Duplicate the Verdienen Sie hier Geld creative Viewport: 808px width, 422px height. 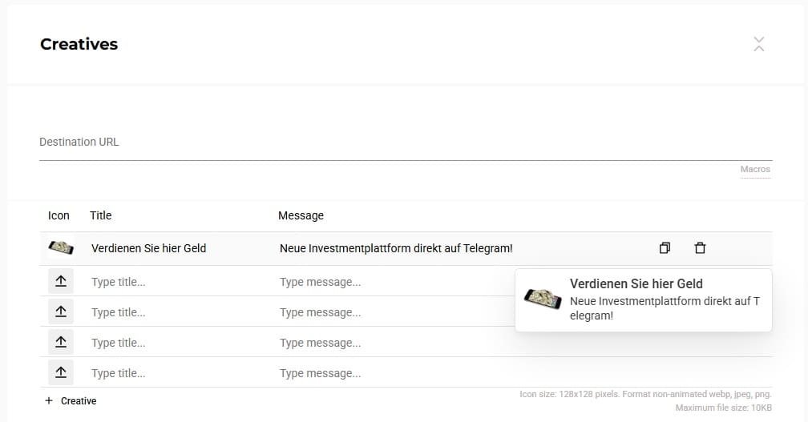[x=665, y=248]
